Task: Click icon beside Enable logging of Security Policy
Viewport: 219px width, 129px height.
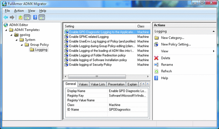Action: tap(66, 64)
